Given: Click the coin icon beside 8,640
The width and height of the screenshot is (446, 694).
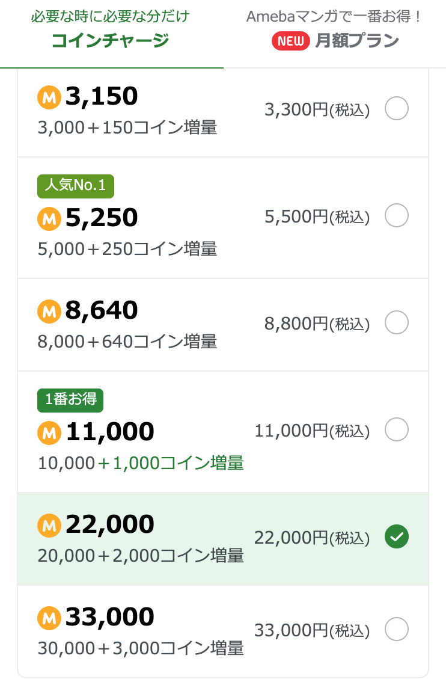Looking at the screenshot, I should coord(49,312).
